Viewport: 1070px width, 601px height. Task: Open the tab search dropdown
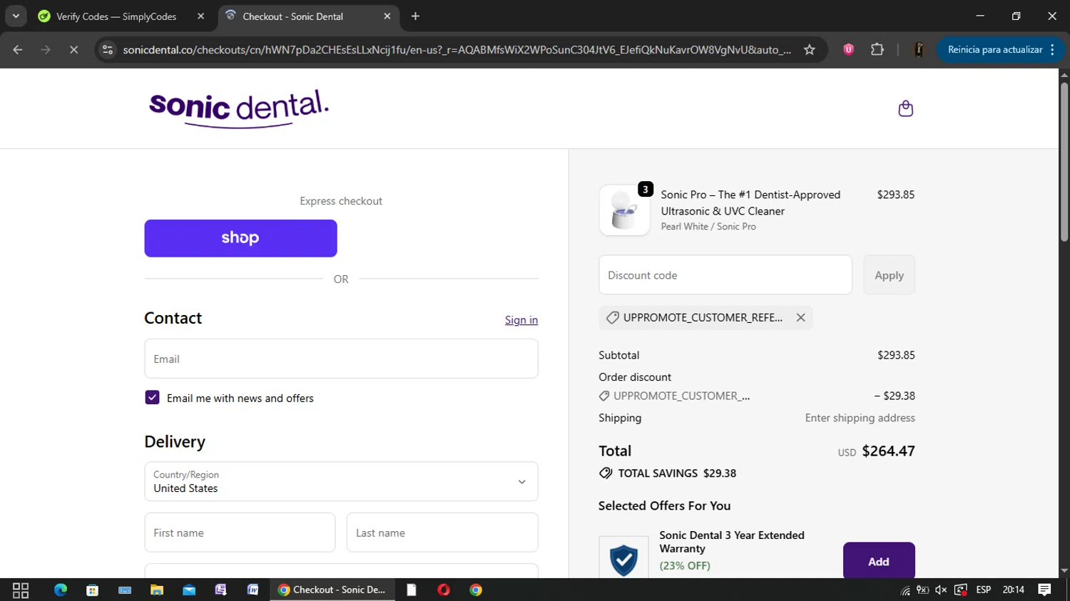click(x=15, y=16)
